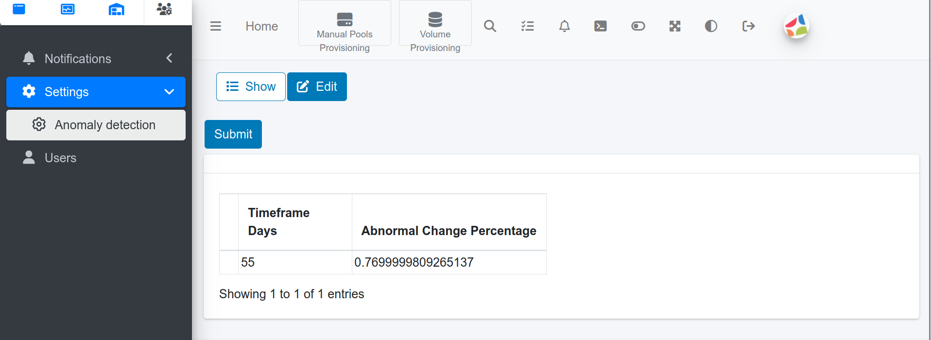Toggle dark/light contrast mode icon

(x=711, y=26)
